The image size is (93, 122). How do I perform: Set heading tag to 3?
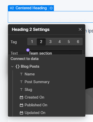(50, 42)
